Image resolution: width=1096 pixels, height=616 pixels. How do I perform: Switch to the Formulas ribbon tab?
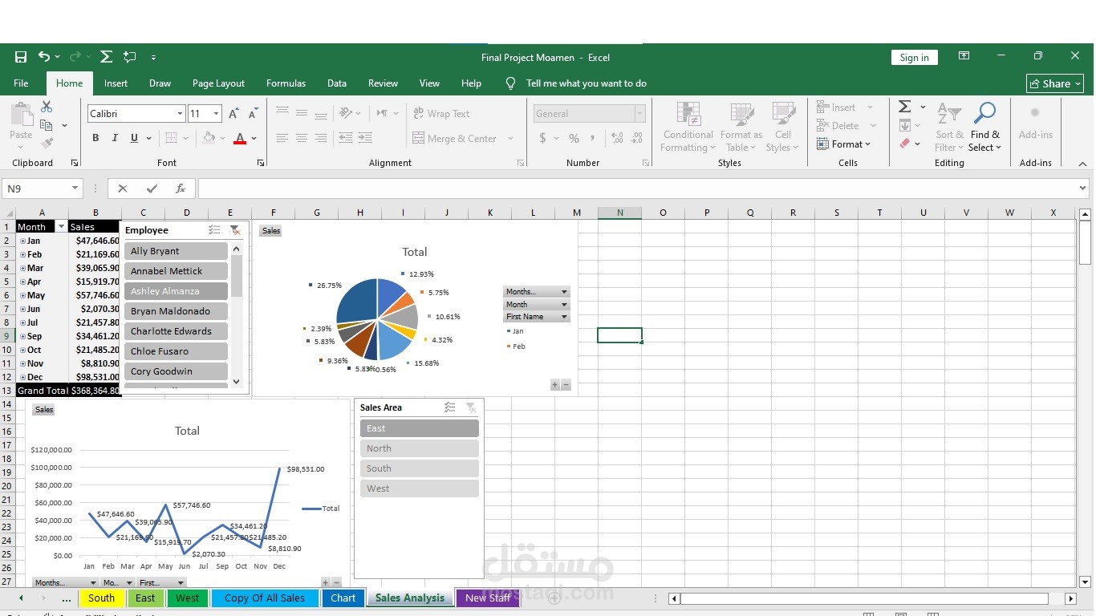286,83
